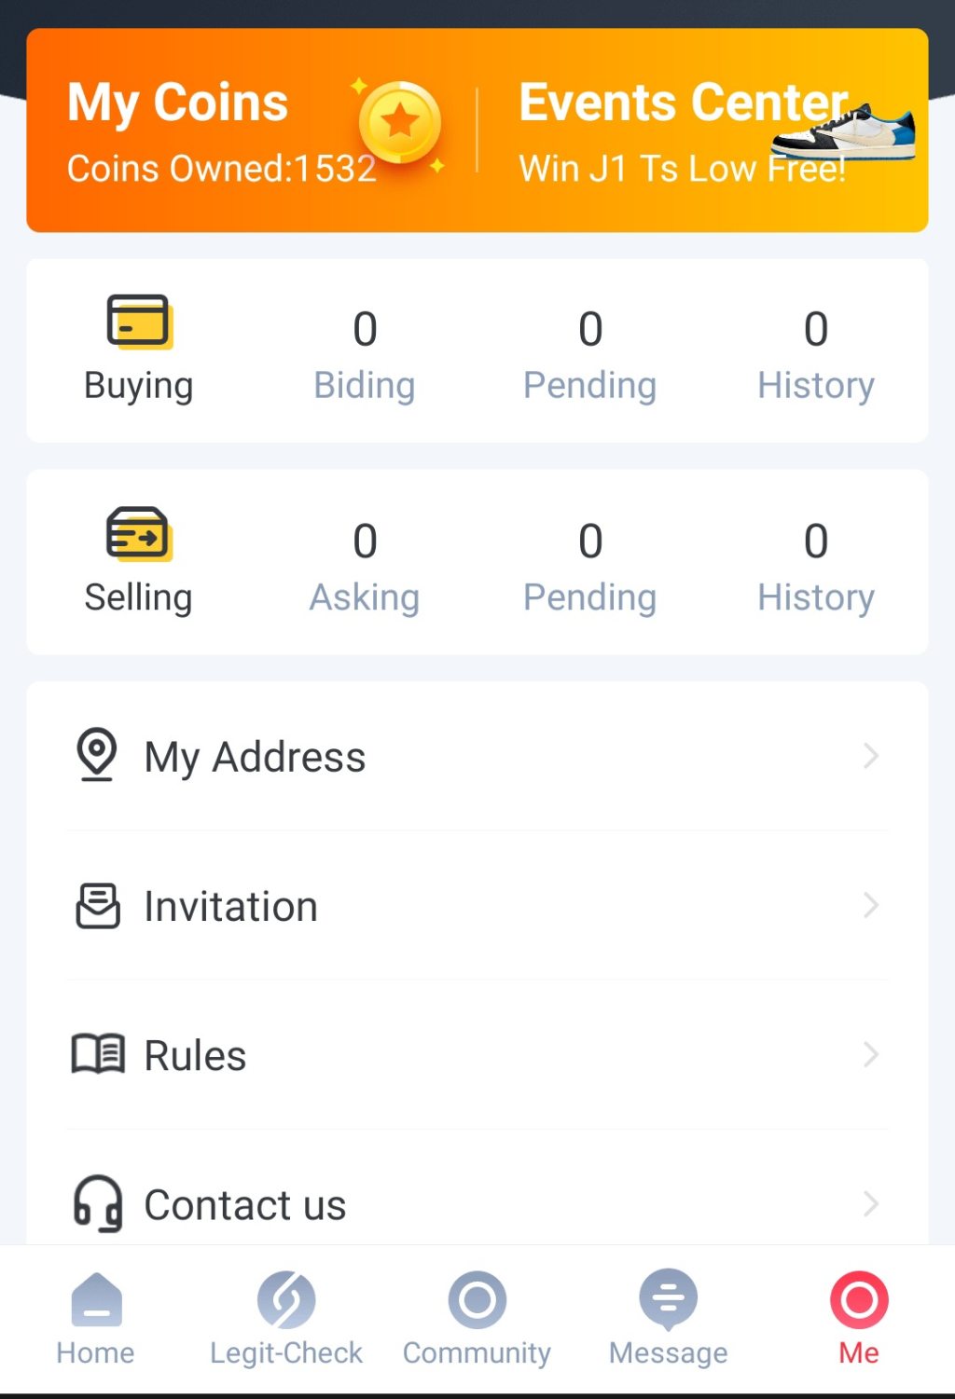Open Buying History
The height and width of the screenshot is (1399, 955).
coord(816,355)
